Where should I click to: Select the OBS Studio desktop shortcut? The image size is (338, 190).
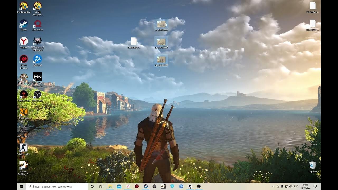point(37,96)
